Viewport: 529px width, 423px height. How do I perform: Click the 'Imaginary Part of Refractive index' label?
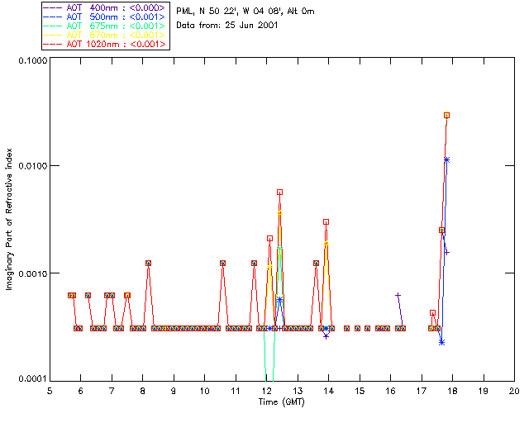click(x=9, y=219)
